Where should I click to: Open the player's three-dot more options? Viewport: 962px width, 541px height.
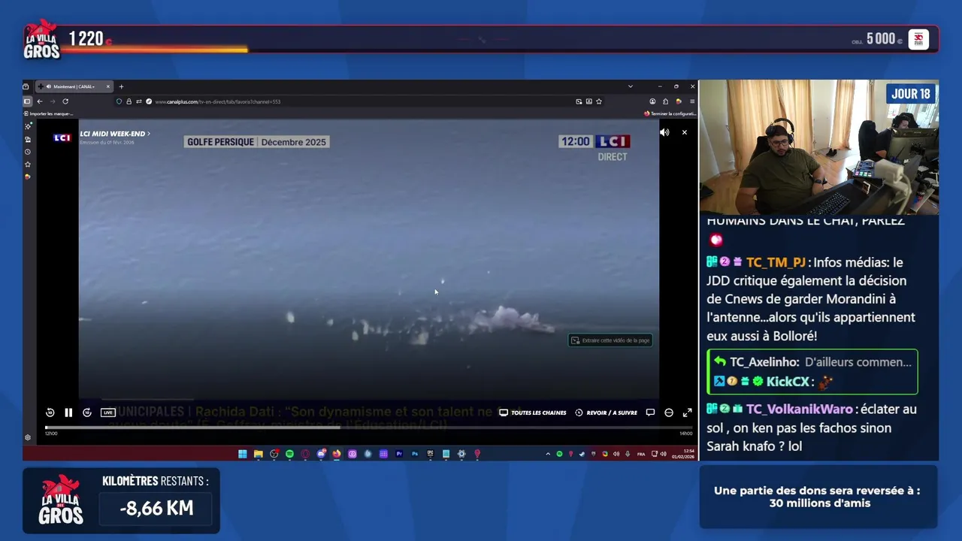pyautogui.click(x=669, y=413)
